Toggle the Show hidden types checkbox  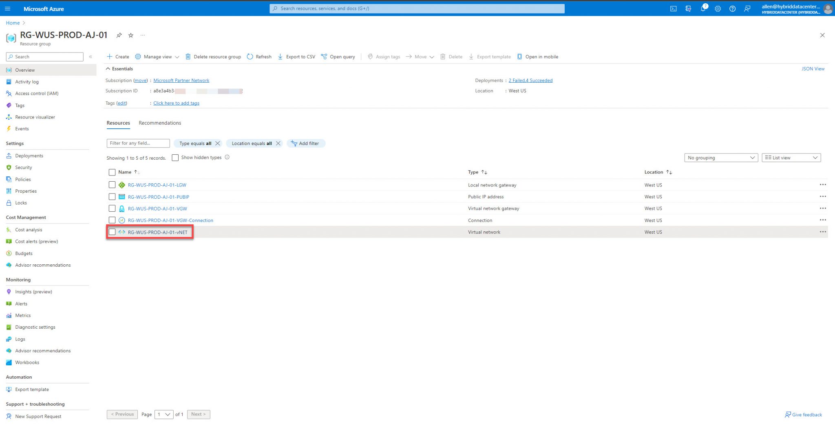175,157
